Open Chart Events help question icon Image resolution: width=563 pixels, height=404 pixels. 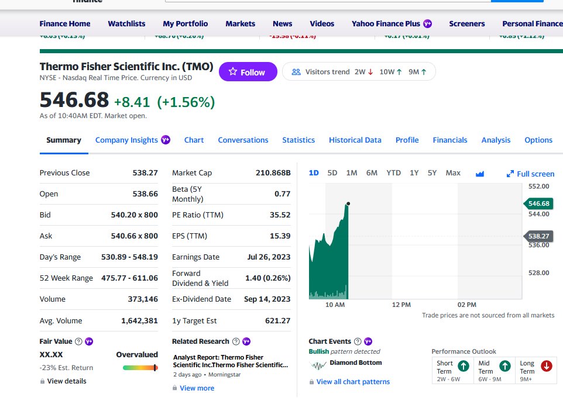coord(358,341)
